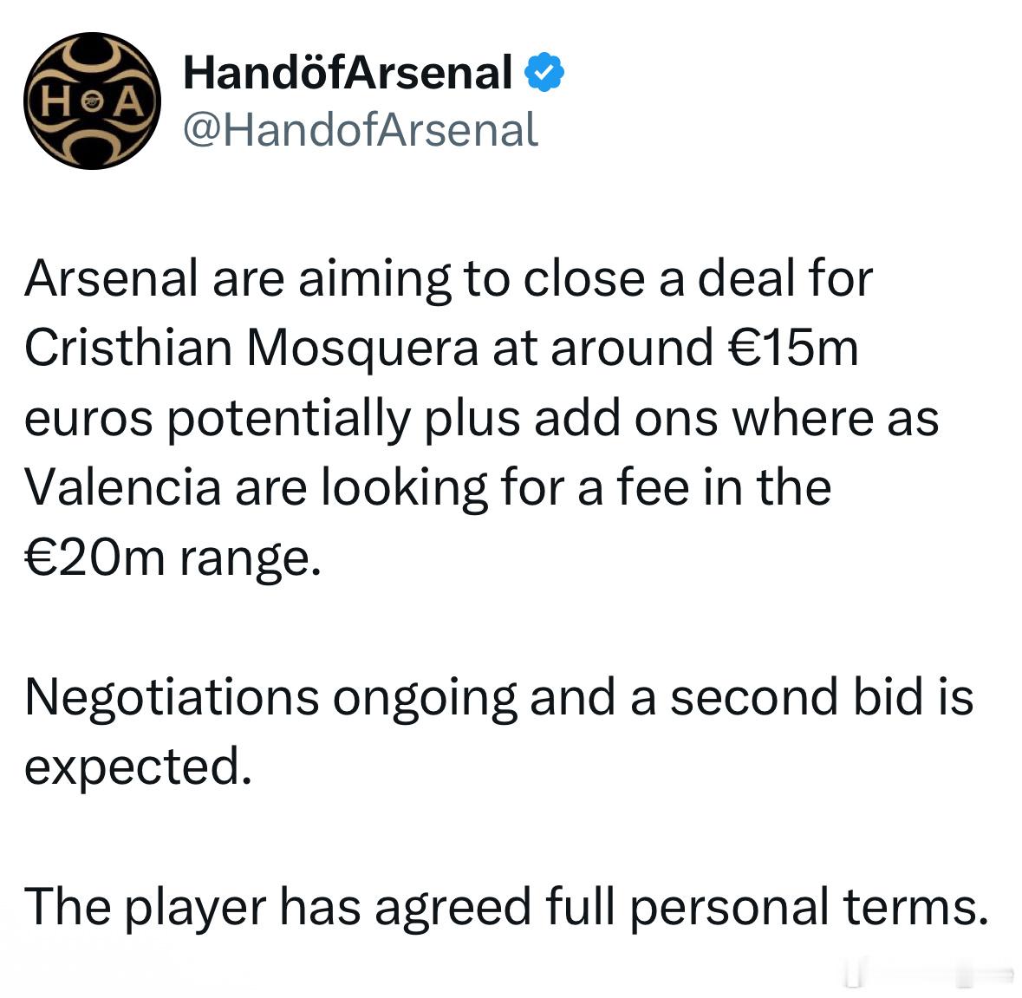Click the Negotiations ongoing sentence
This screenshot has height=998, width=1022.
498,732
